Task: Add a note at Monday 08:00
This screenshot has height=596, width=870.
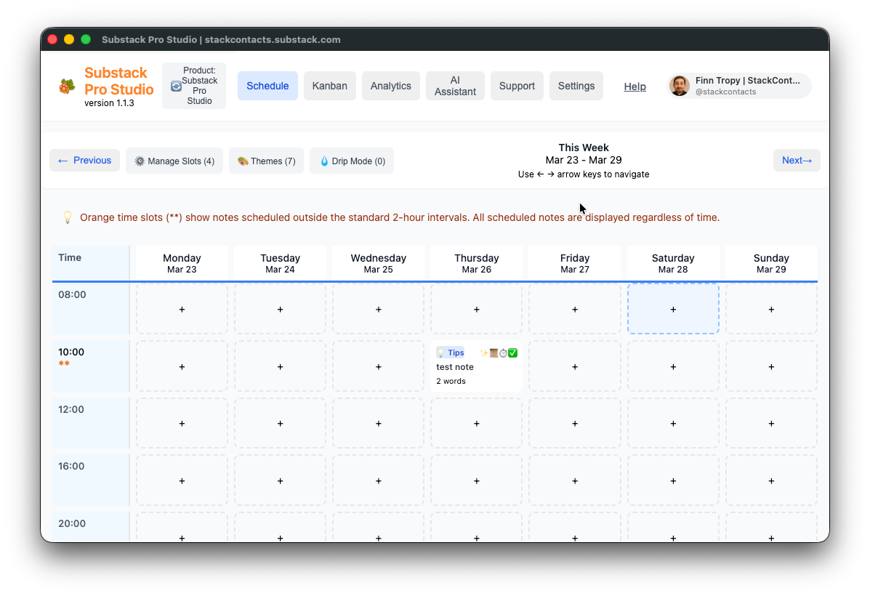Action: 182,309
